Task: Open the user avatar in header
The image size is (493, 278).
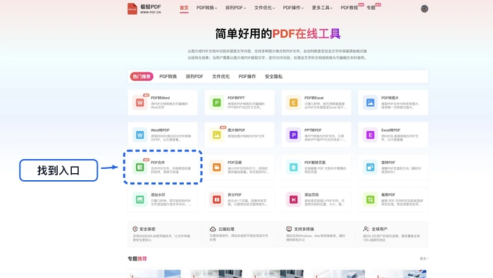Action: (424, 8)
